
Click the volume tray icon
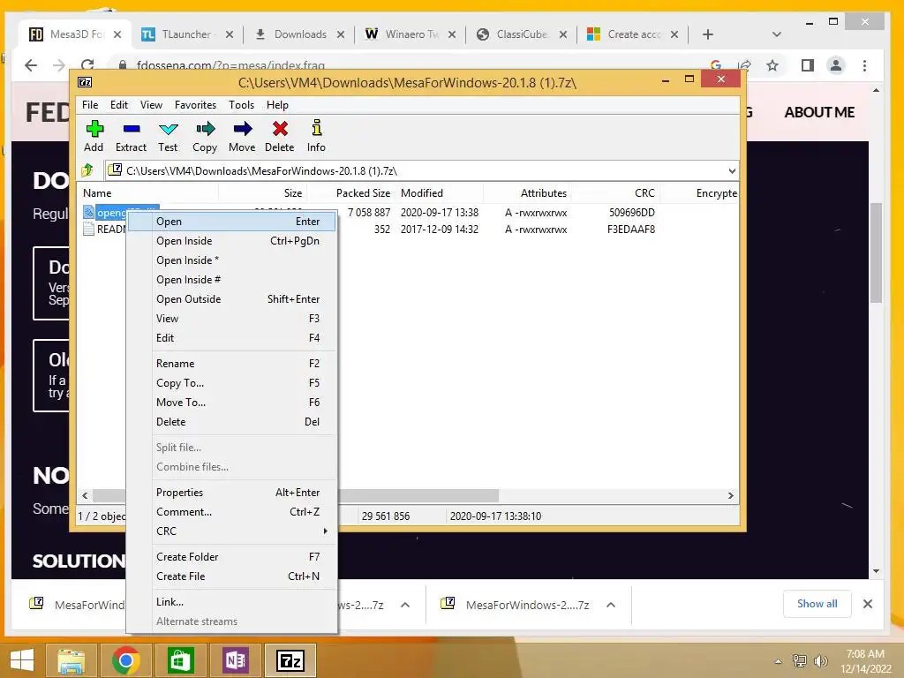[820, 660]
